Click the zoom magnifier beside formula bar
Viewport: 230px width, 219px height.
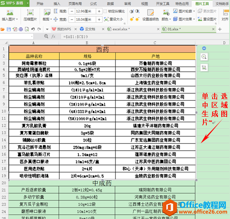(46, 36)
